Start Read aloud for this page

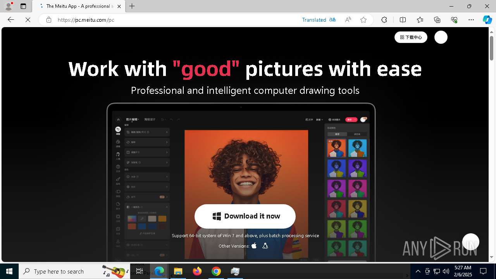click(348, 20)
